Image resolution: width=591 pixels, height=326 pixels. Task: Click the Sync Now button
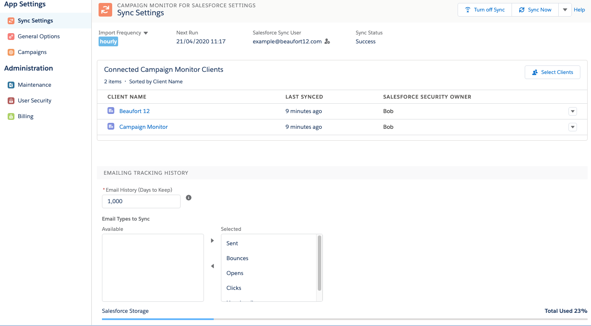535,10
